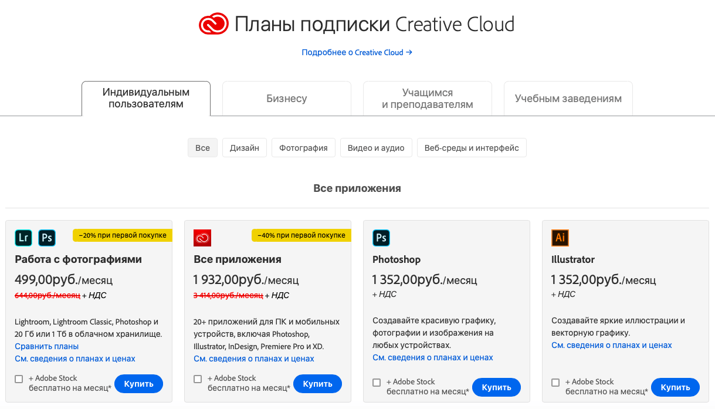The width and height of the screenshot is (715, 409).
Task: Click the Photoshop icon next to Lightroom
Action: point(47,238)
